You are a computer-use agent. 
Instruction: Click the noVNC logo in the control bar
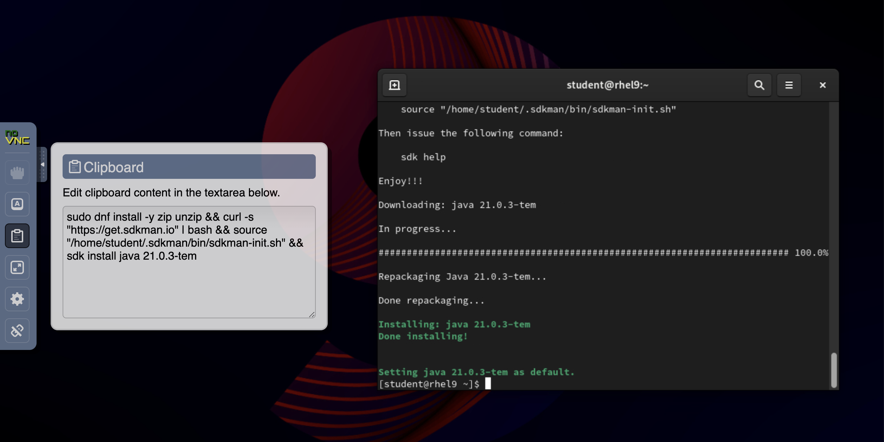click(x=17, y=137)
